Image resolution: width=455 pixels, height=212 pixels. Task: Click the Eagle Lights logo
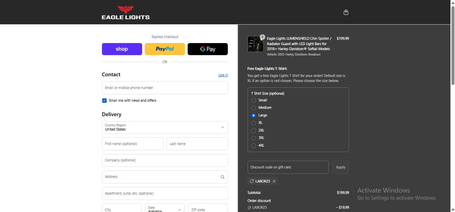click(x=126, y=12)
